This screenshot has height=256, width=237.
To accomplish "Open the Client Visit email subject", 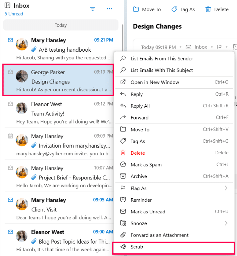I will click(44, 210).
